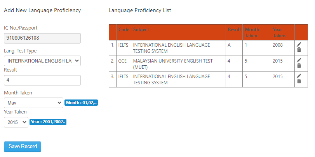Delete the third row with trash icon

[299, 81]
